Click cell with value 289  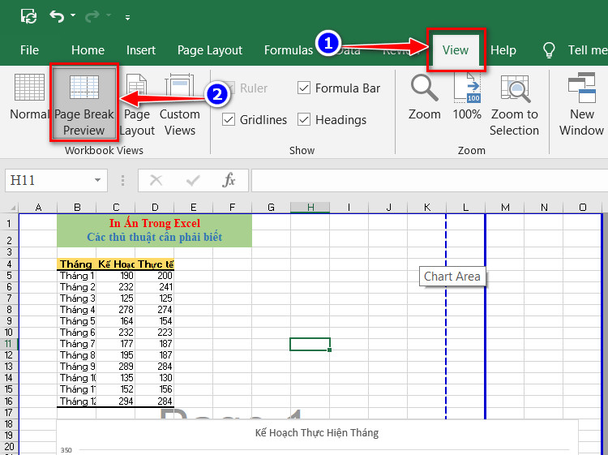point(116,367)
